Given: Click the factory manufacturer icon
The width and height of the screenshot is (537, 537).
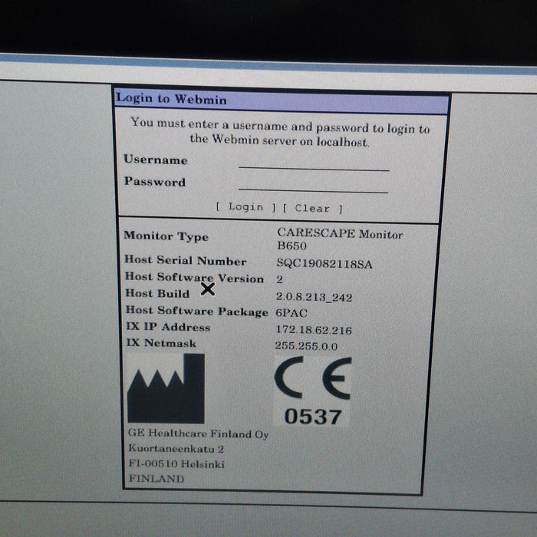Looking at the screenshot, I should (166, 390).
